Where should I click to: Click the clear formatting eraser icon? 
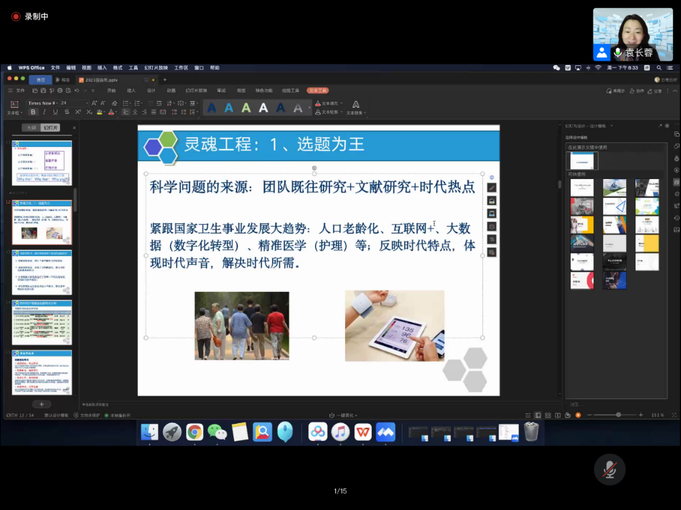pos(114,103)
